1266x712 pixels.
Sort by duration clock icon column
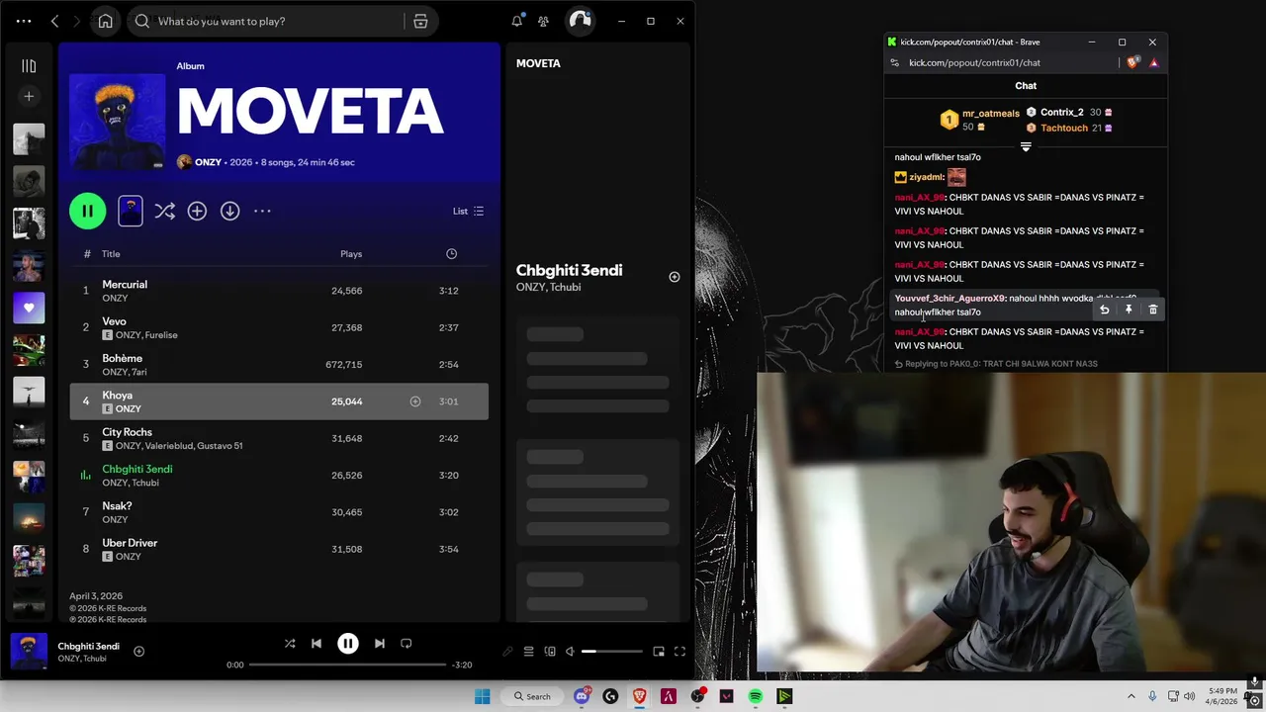pos(451,254)
